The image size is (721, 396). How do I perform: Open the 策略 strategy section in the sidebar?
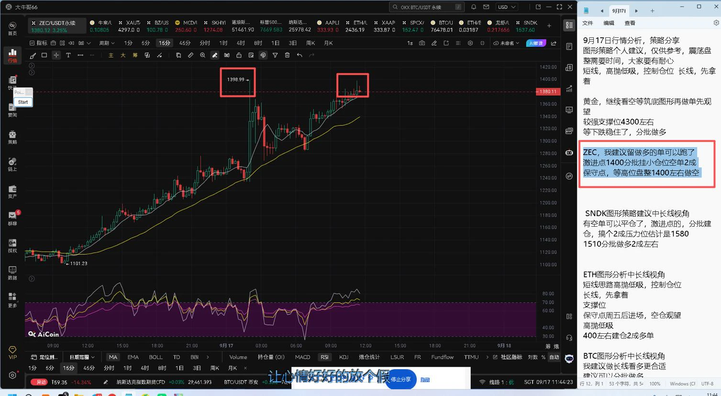(12, 137)
